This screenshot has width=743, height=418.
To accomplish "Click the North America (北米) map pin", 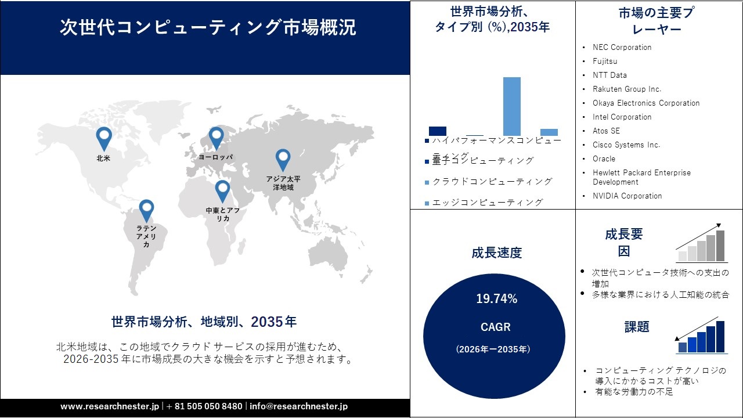I will pyautogui.click(x=103, y=139).
